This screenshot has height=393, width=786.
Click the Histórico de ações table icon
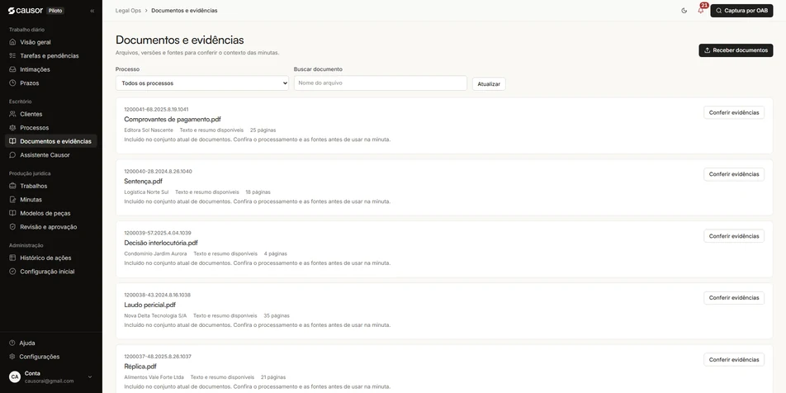(x=12, y=258)
